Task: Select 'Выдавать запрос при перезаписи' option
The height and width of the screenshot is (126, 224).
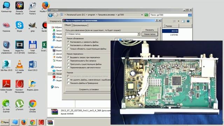Action: point(68,57)
